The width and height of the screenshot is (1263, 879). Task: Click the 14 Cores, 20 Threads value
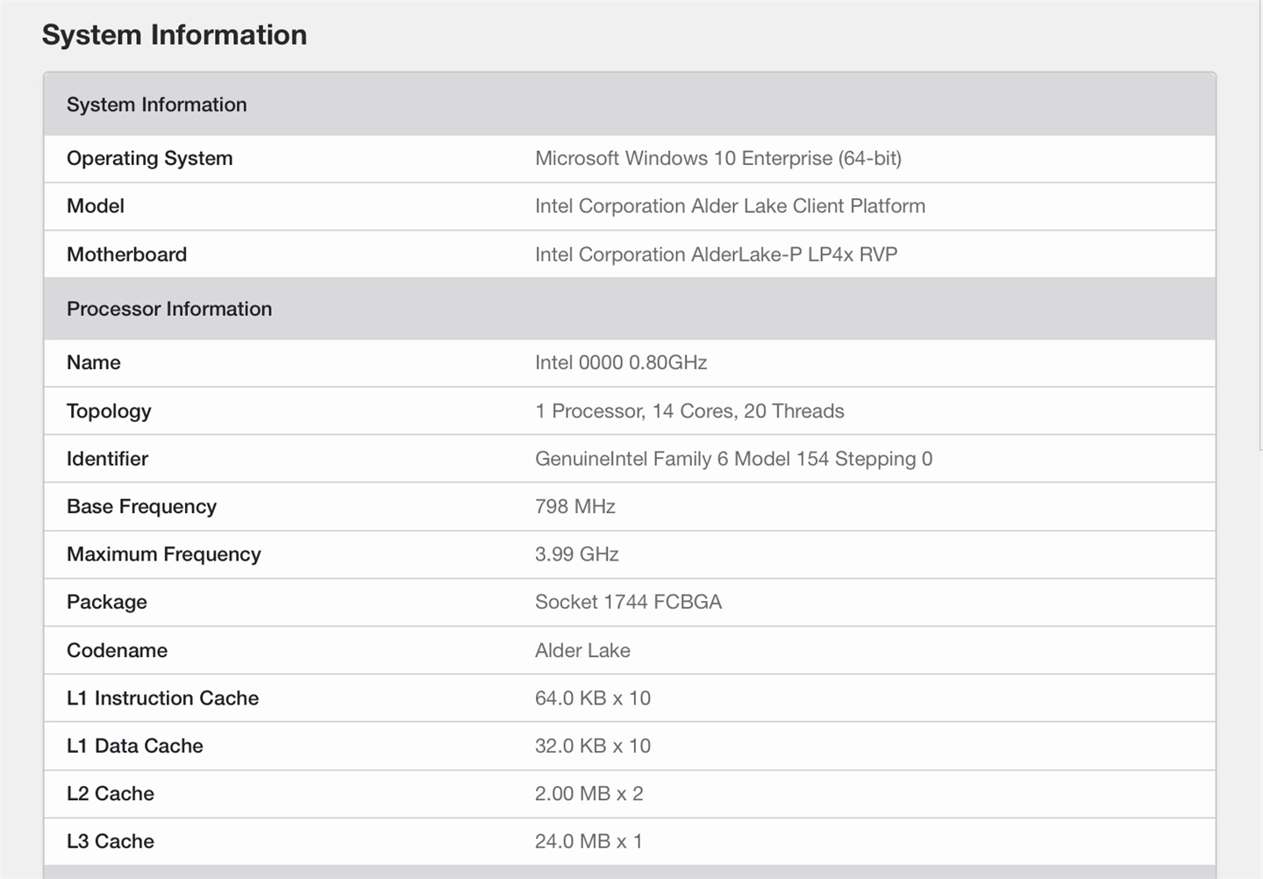coord(689,411)
